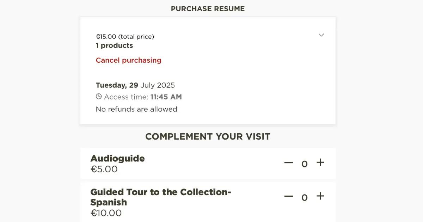Viewport: 423px width, 222px height.
Task: Click the Guided Tour €10.00 price
Action: pos(106,213)
